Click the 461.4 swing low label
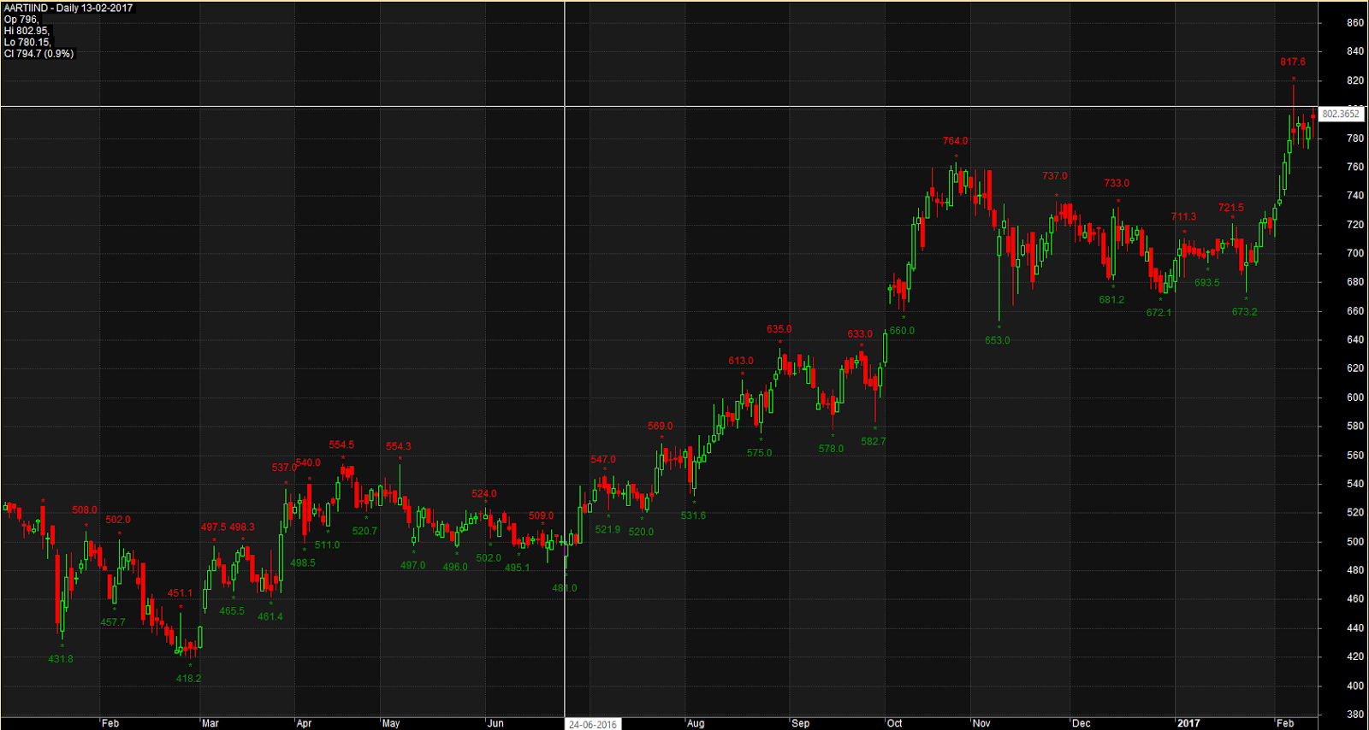Image resolution: width=1369 pixels, height=730 pixels. pyautogui.click(x=270, y=616)
